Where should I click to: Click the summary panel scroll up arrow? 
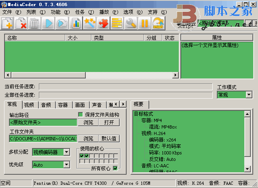[247, 114]
